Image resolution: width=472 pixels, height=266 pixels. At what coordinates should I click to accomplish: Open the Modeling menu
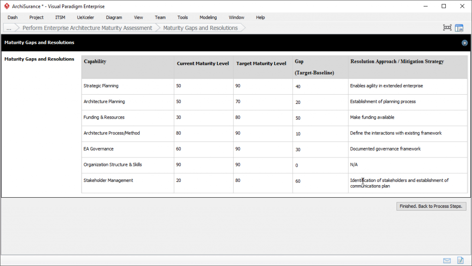(x=208, y=18)
